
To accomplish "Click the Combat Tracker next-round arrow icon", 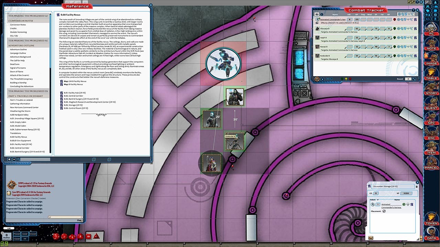I will 414,79.
